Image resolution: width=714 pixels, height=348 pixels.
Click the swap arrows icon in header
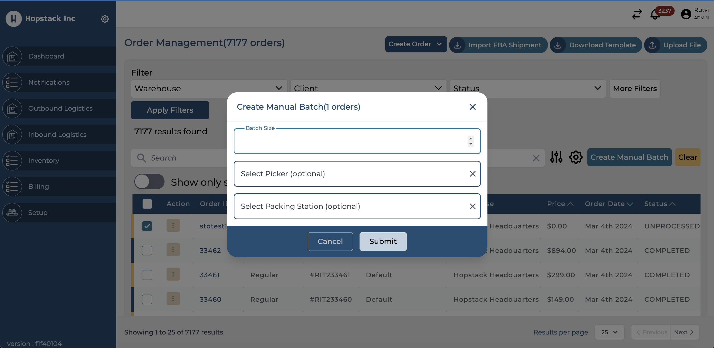637,14
